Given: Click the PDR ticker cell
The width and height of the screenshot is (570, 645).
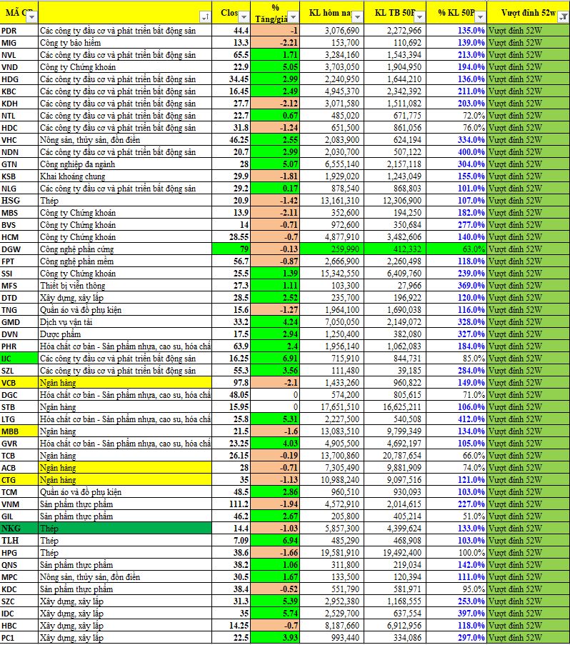Looking at the screenshot, I should [19, 31].
